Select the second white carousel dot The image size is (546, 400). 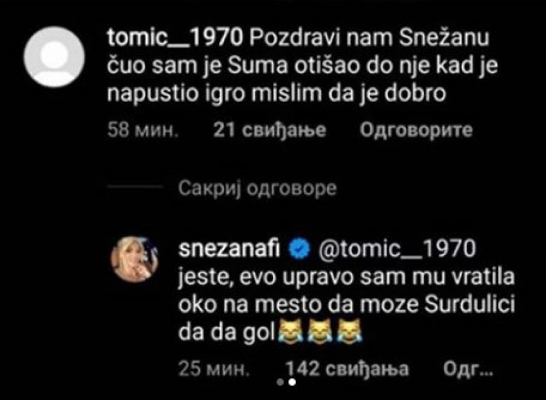(x=291, y=382)
